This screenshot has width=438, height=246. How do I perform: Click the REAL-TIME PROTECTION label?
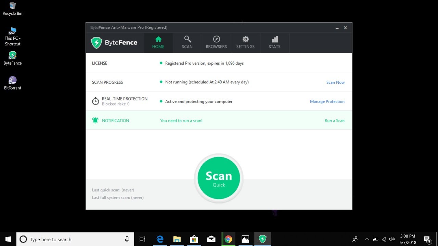pos(125,99)
